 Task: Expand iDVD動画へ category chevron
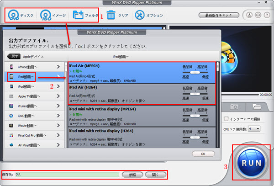pos(58,116)
